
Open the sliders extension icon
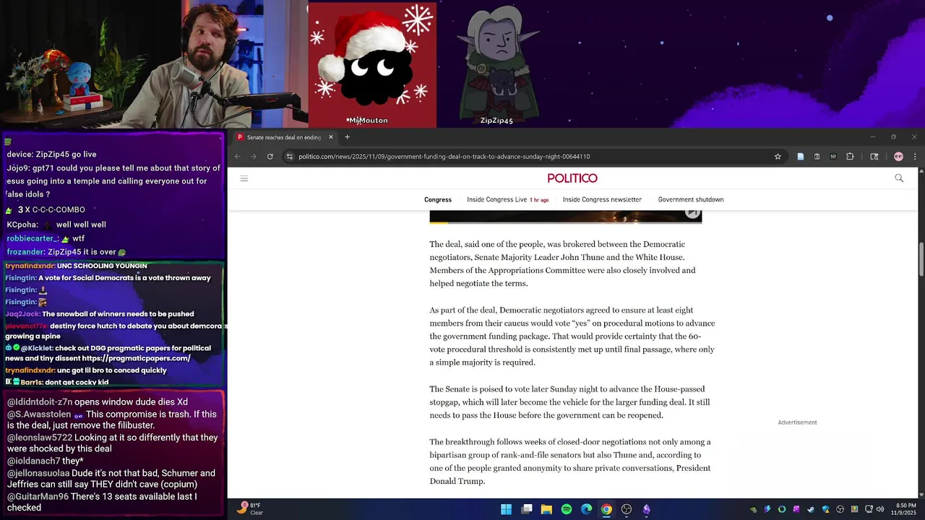833,156
